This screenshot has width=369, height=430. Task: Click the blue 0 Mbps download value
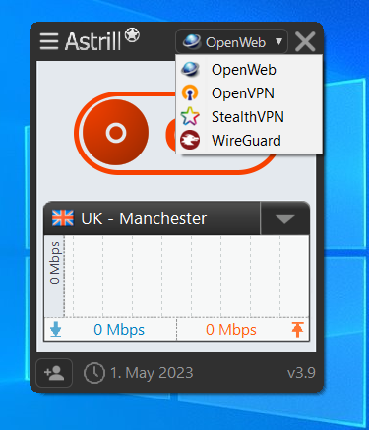(x=119, y=330)
